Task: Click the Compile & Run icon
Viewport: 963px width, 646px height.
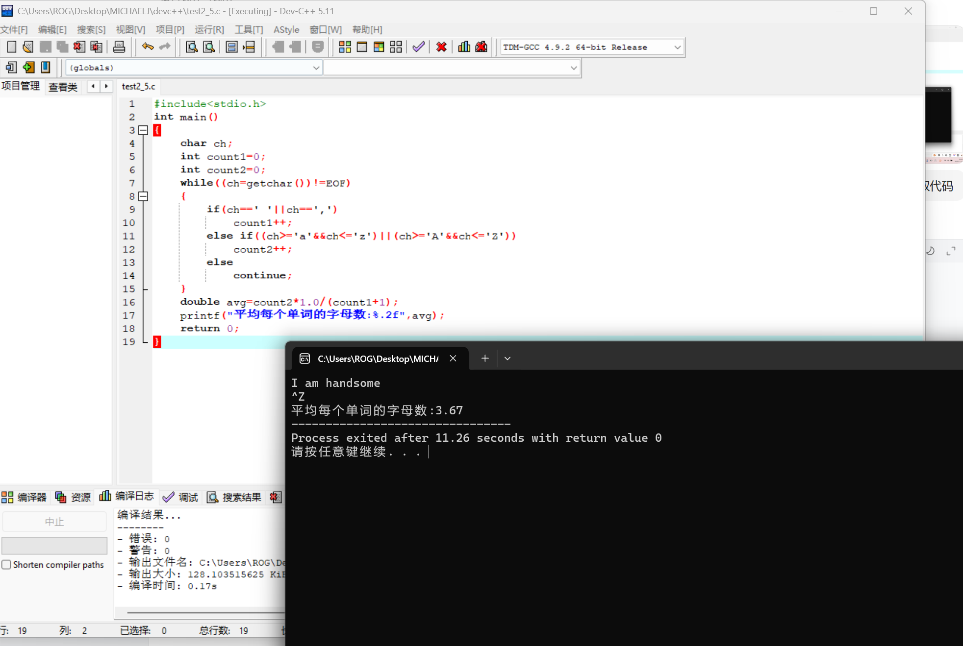Action: 379,47
